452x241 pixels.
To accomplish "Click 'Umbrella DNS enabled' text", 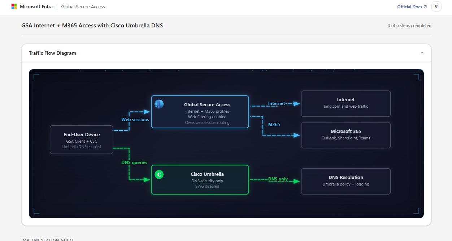I will click(82, 147).
